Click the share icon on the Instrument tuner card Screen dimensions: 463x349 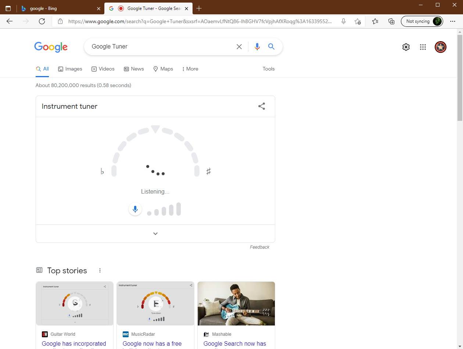click(x=261, y=106)
